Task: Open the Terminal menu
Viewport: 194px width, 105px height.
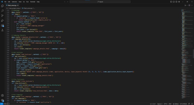Action: pyautogui.click(x=33, y=2)
